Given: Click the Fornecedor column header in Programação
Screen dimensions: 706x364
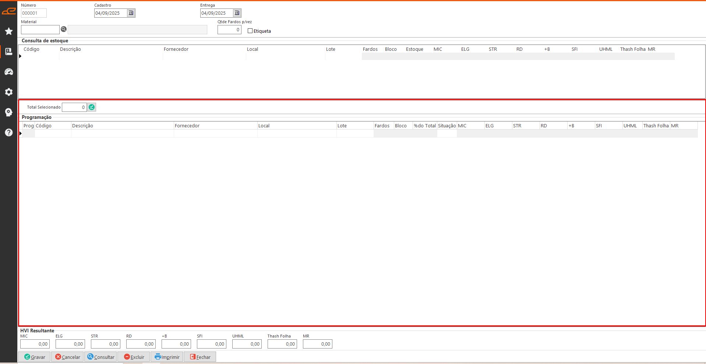Looking at the screenshot, I should coord(187,126).
